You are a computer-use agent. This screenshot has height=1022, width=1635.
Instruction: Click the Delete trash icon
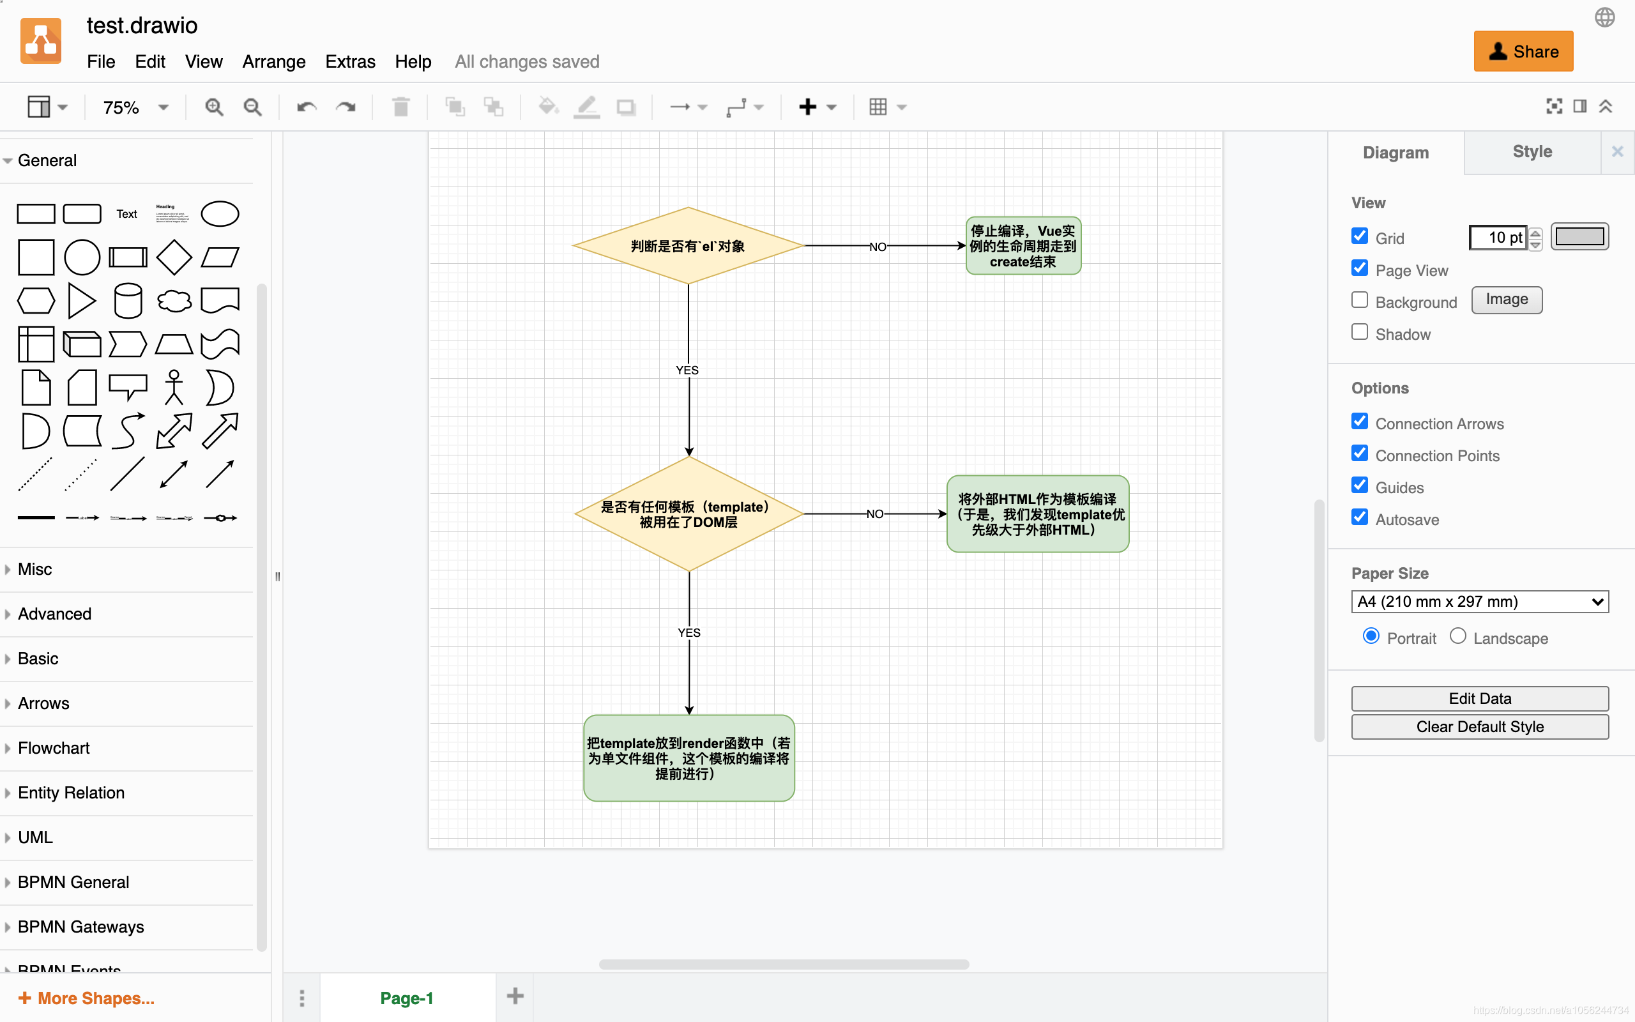pyautogui.click(x=400, y=107)
